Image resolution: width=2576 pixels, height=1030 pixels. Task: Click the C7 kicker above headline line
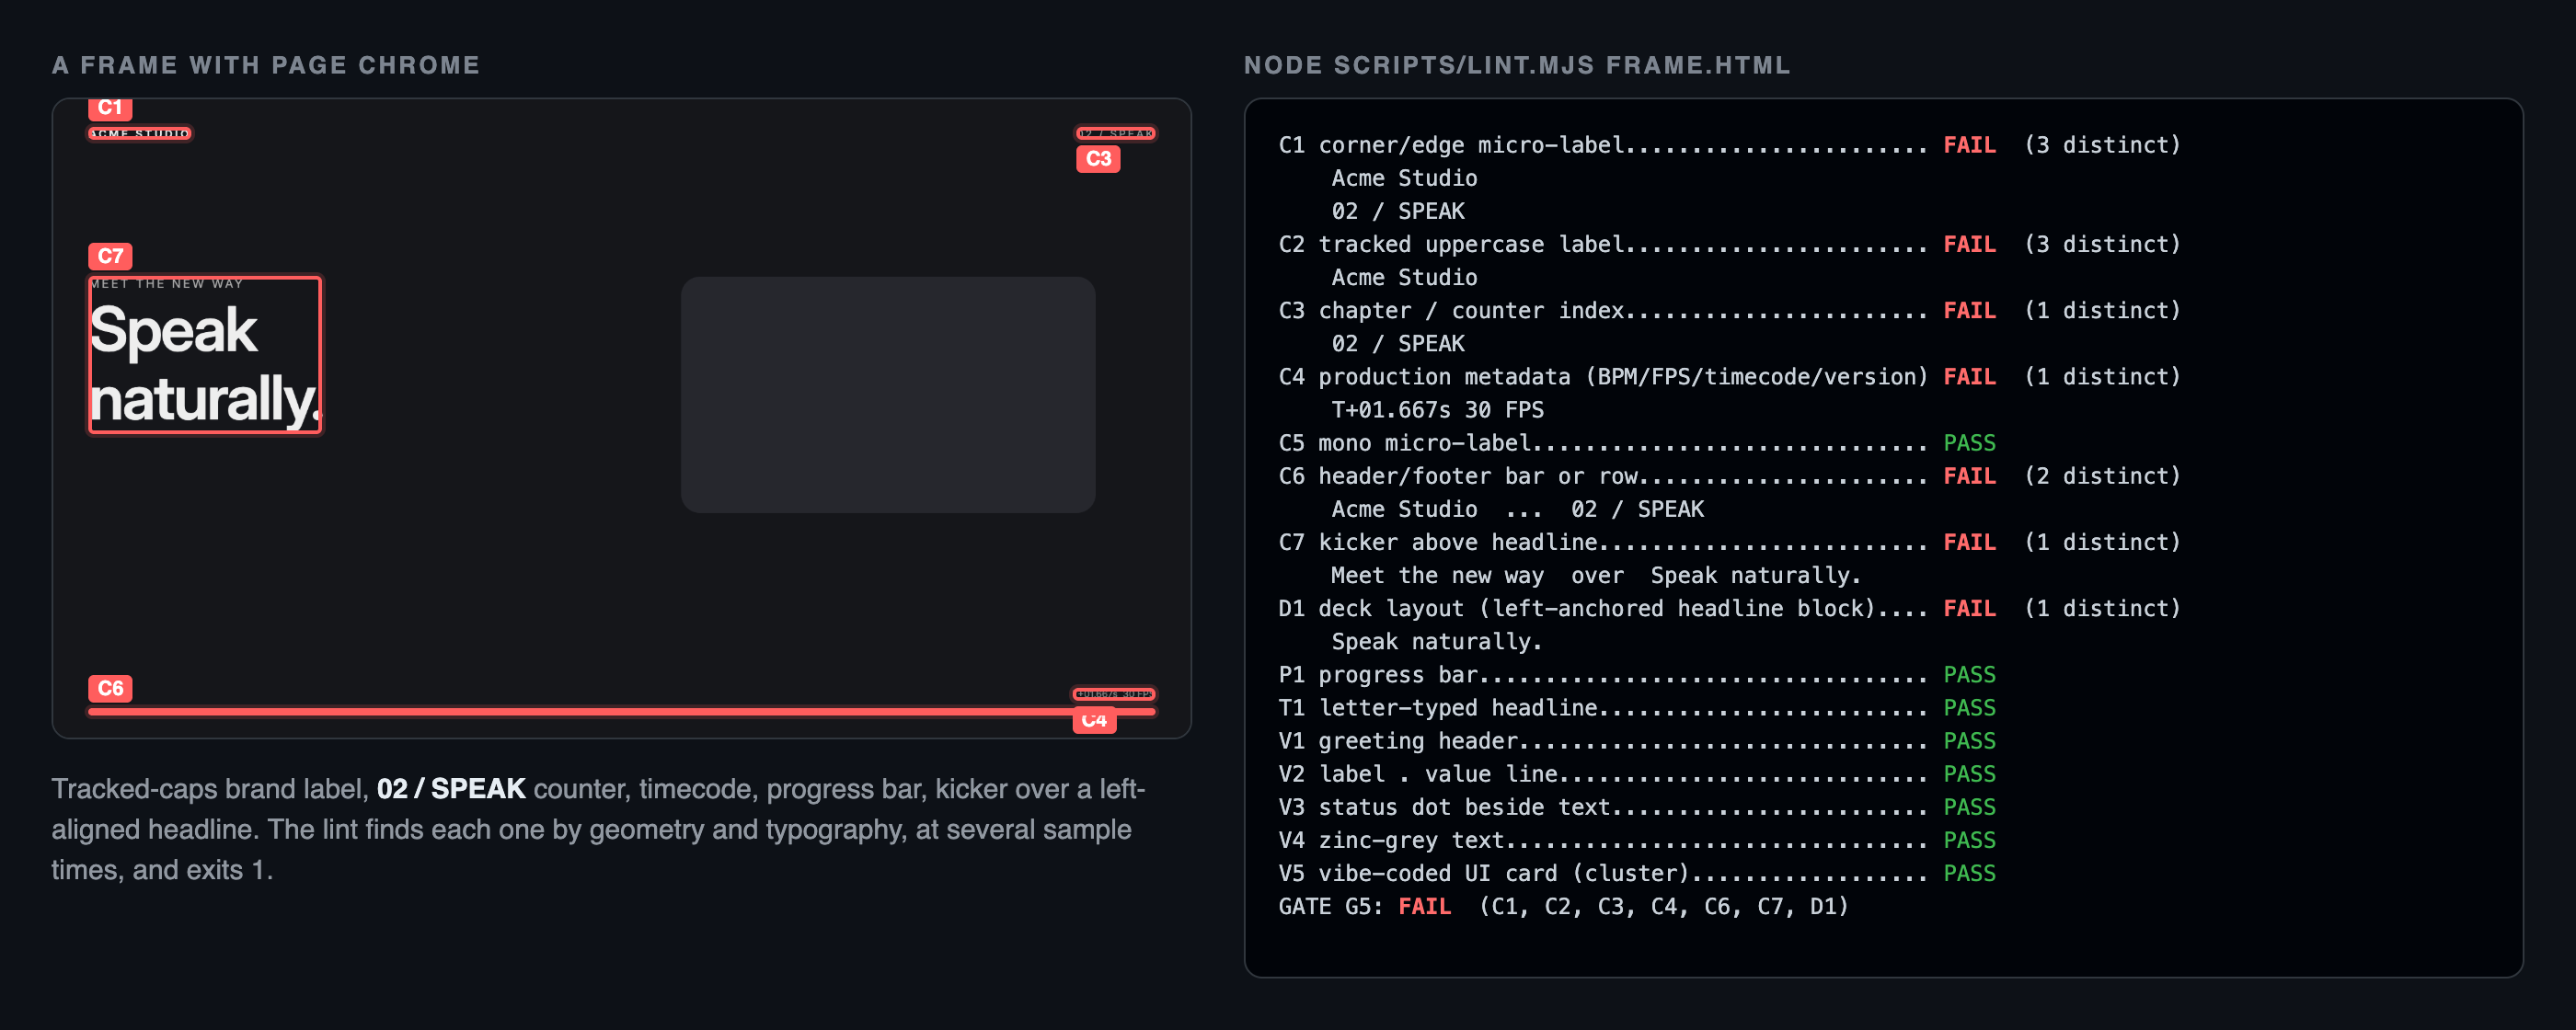pyautogui.click(x=1730, y=542)
